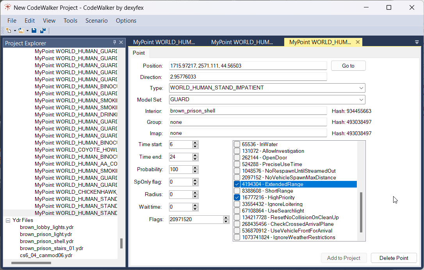This screenshot has width=424, height=270.
Task: Click the Interior text field
Action: pos(248,111)
